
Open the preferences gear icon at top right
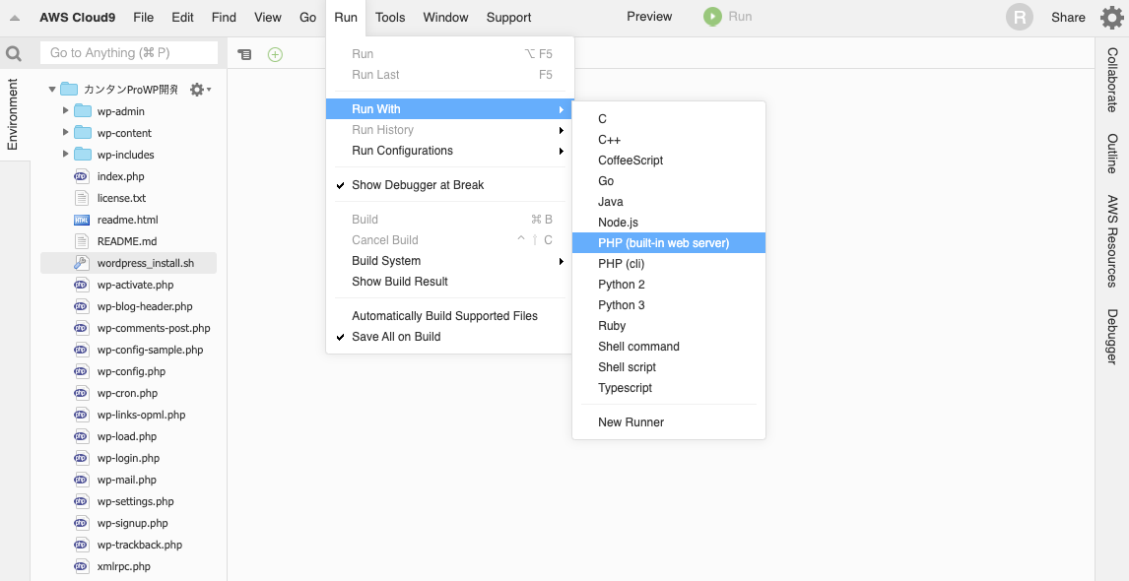click(x=1112, y=18)
